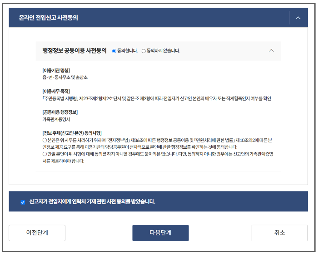Collapse the 행정정보 공동이용 사전동의 chevron
The width and height of the screenshot is (318, 253).
point(271,50)
